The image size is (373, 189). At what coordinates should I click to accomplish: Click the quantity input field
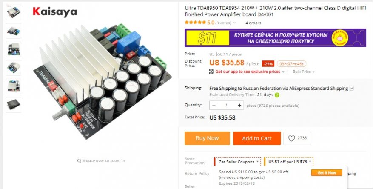click(226, 105)
